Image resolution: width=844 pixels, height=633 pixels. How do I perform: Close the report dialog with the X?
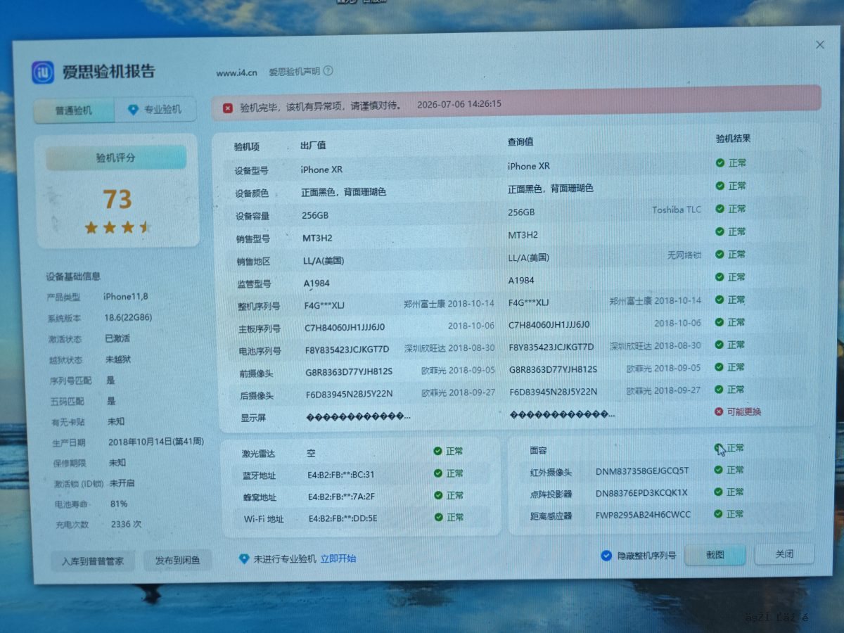[820, 45]
